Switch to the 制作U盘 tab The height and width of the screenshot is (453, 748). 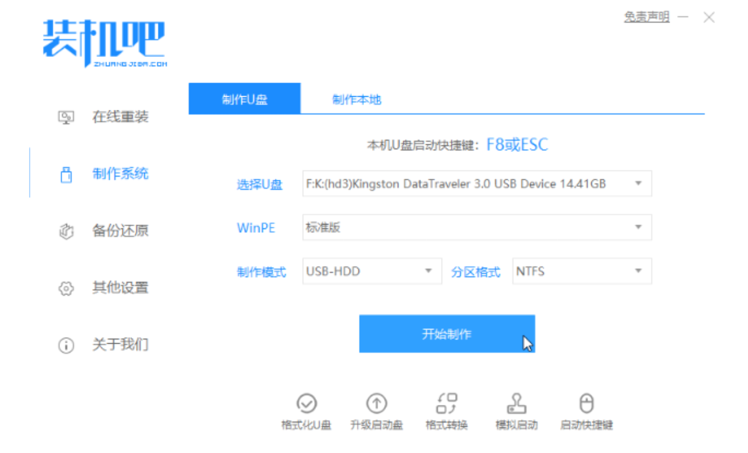tap(245, 99)
